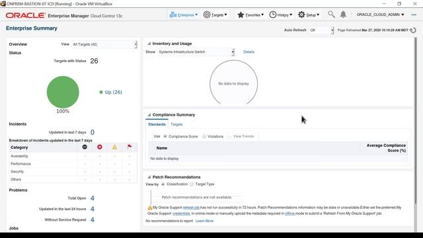Select the Violations radio button
This screenshot has height=238, width=423.
(204, 137)
